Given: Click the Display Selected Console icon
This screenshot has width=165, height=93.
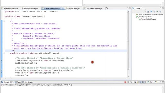Looking at the screenshot, I should point(151,82).
